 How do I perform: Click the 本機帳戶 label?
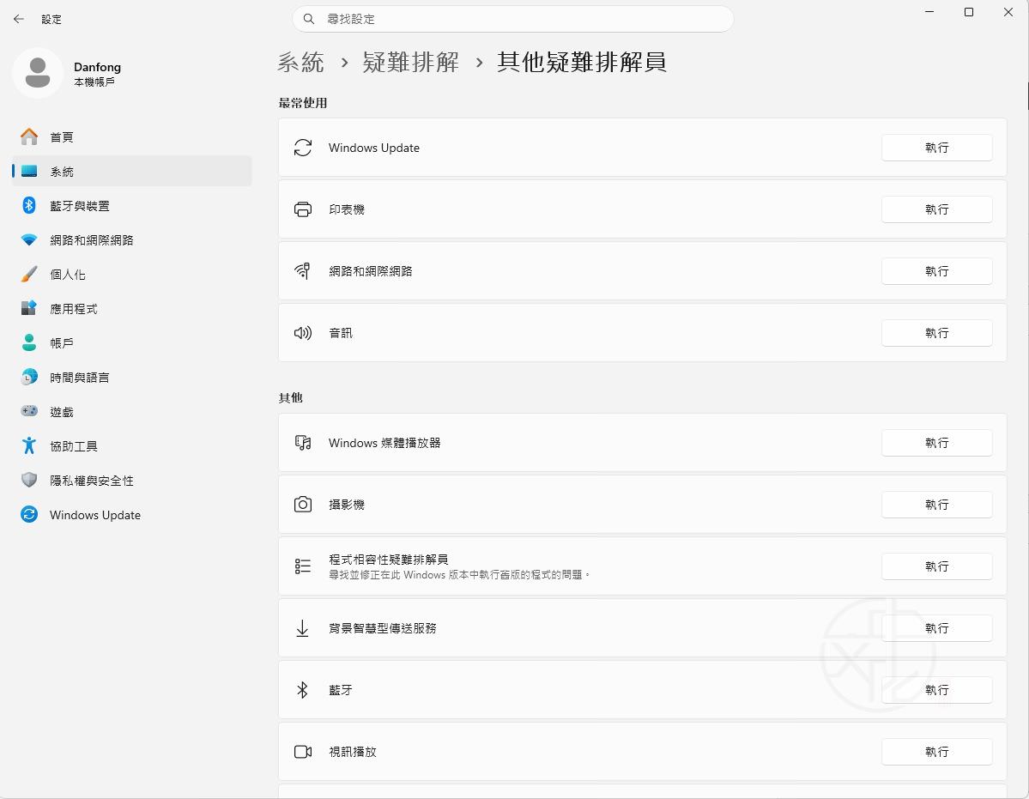click(x=94, y=82)
